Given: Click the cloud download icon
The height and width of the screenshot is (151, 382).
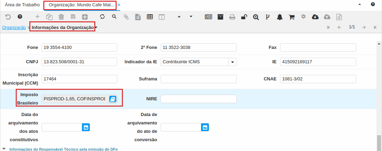Looking at the screenshot, I should tap(315, 16).
